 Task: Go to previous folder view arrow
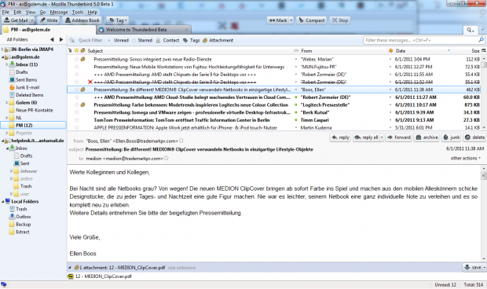52,39
